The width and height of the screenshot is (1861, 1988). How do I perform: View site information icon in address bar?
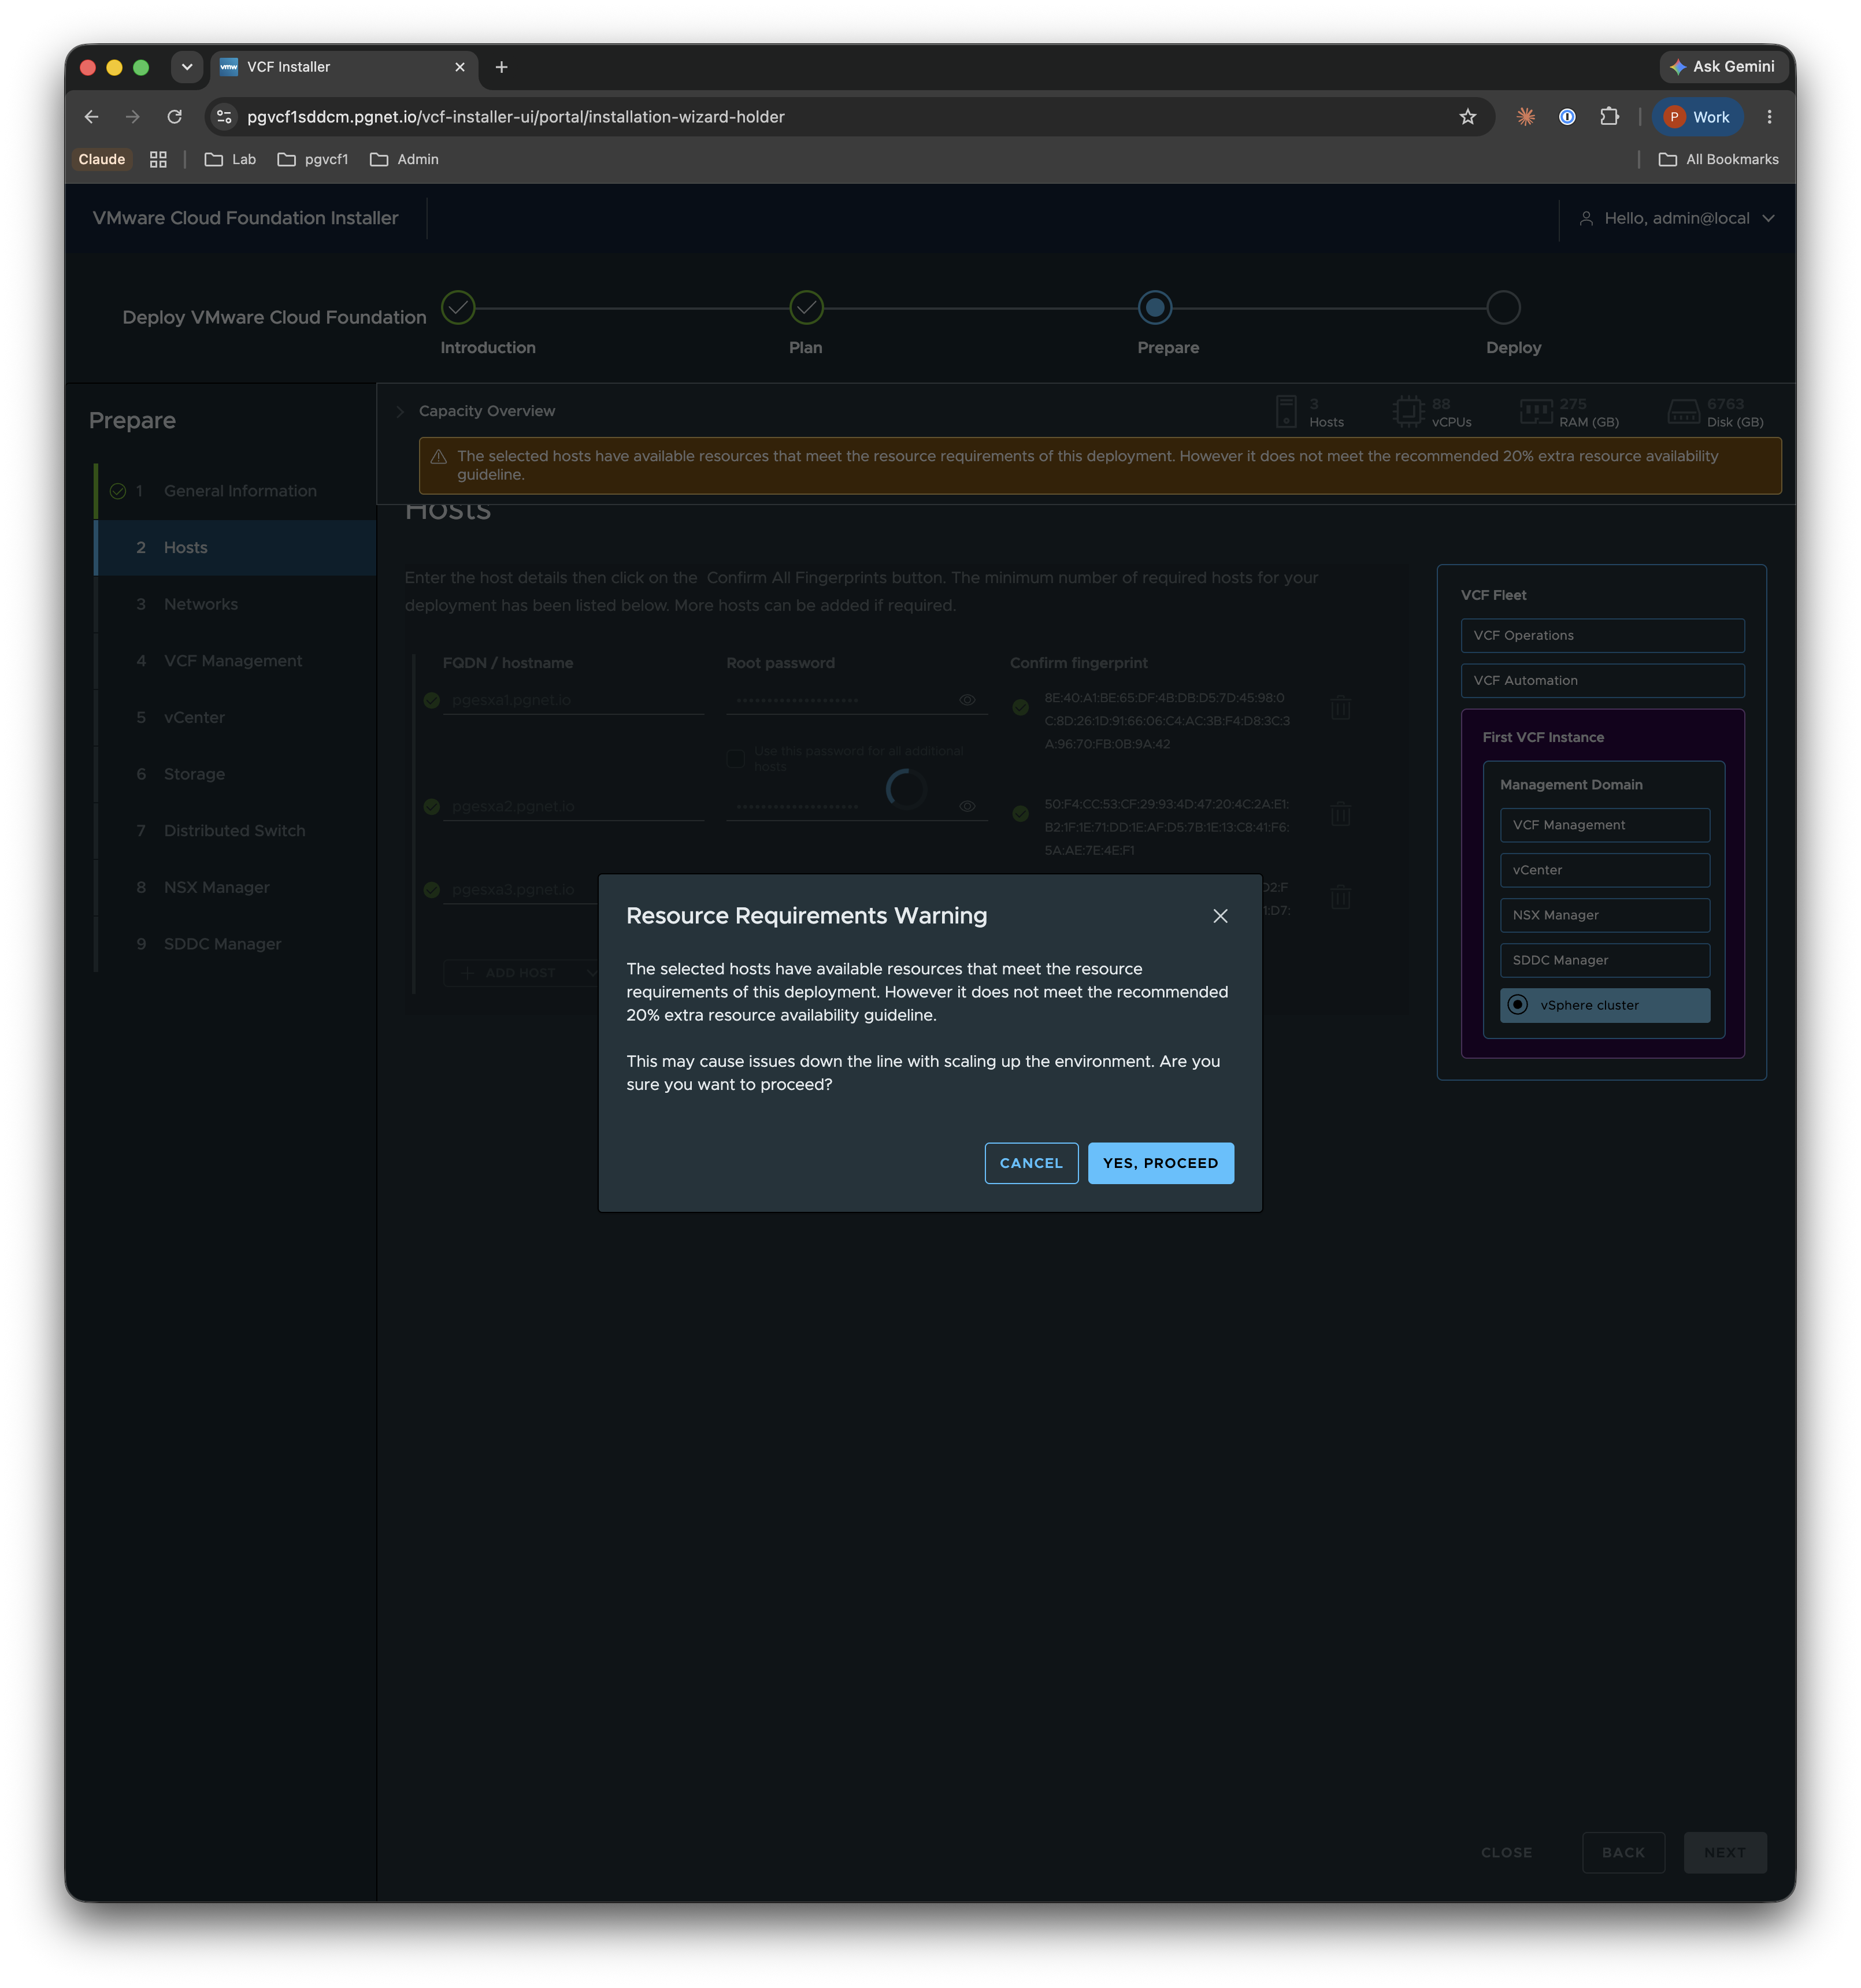pos(225,117)
